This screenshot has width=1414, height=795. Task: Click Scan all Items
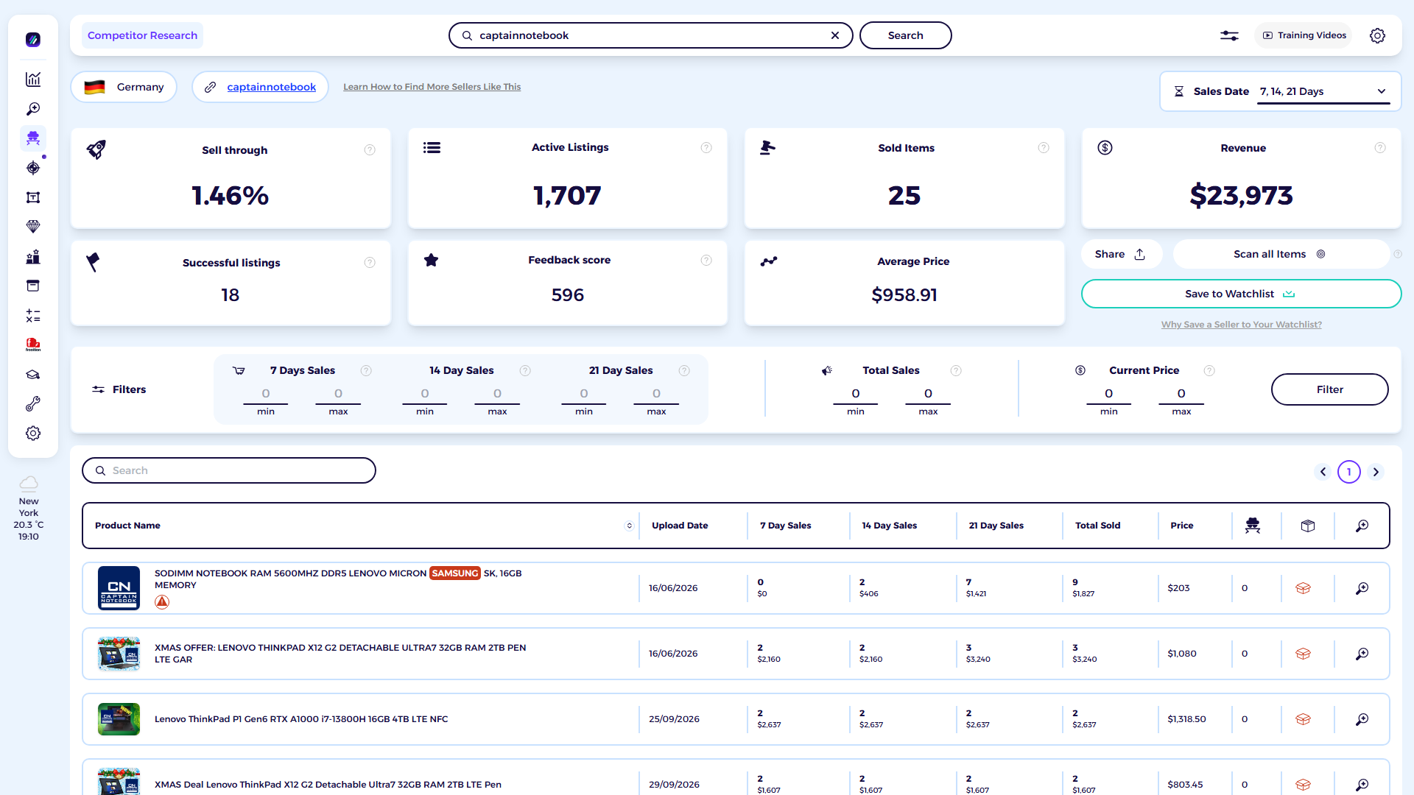pos(1281,254)
